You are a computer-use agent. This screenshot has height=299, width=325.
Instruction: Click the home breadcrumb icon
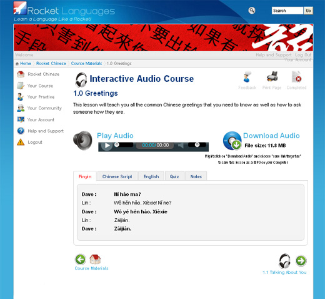[17, 64]
